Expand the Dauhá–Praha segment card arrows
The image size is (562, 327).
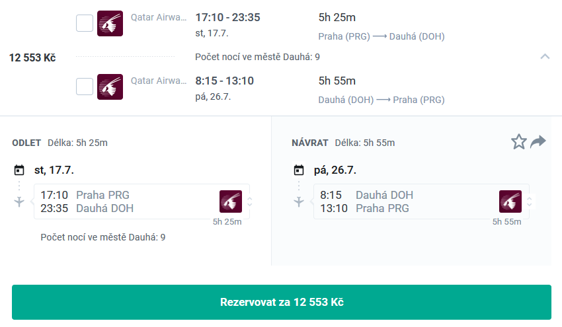pos(530,201)
